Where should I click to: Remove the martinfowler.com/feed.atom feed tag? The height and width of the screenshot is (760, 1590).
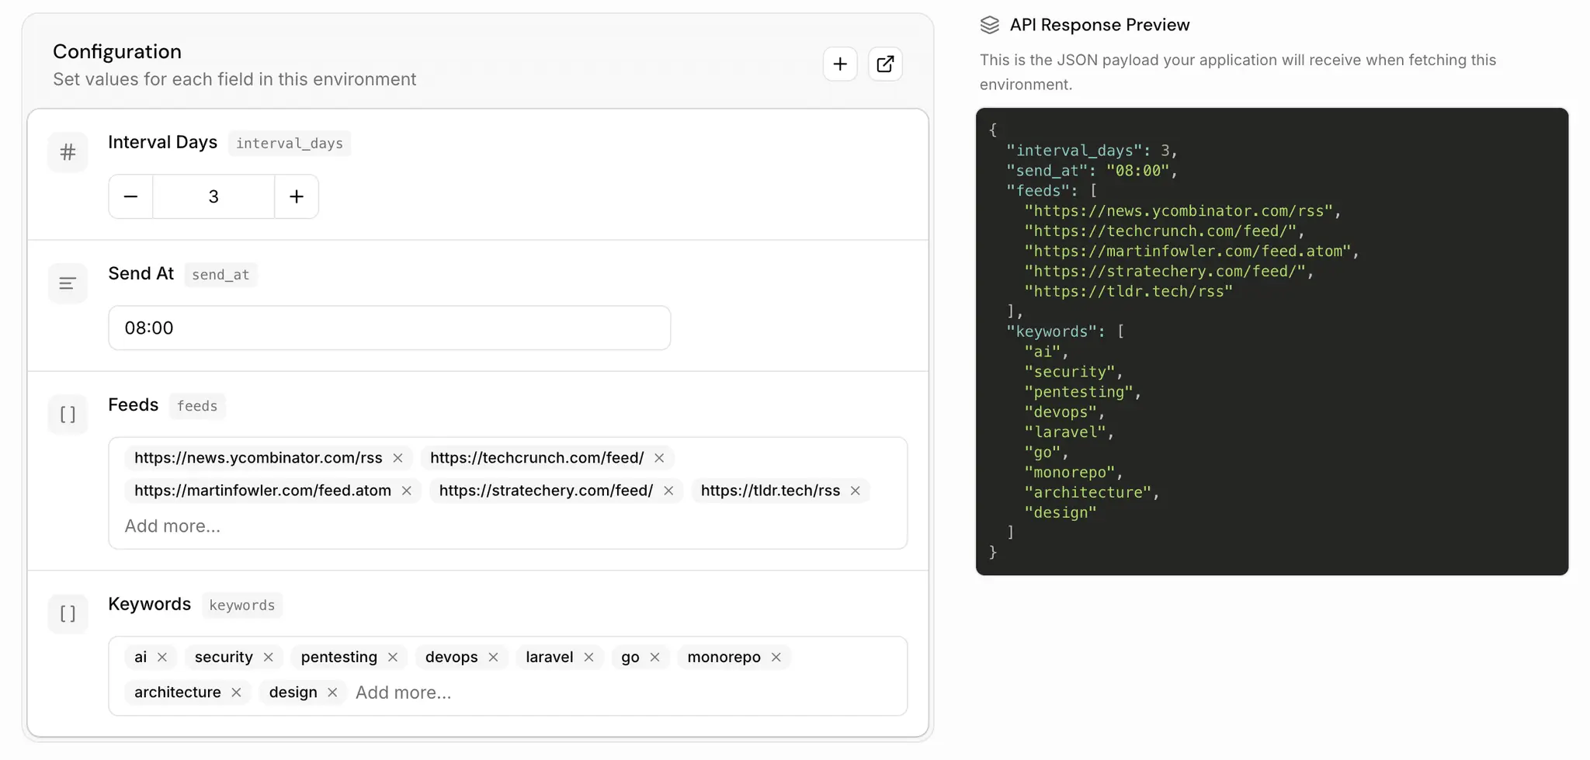pyautogui.click(x=406, y=491)
